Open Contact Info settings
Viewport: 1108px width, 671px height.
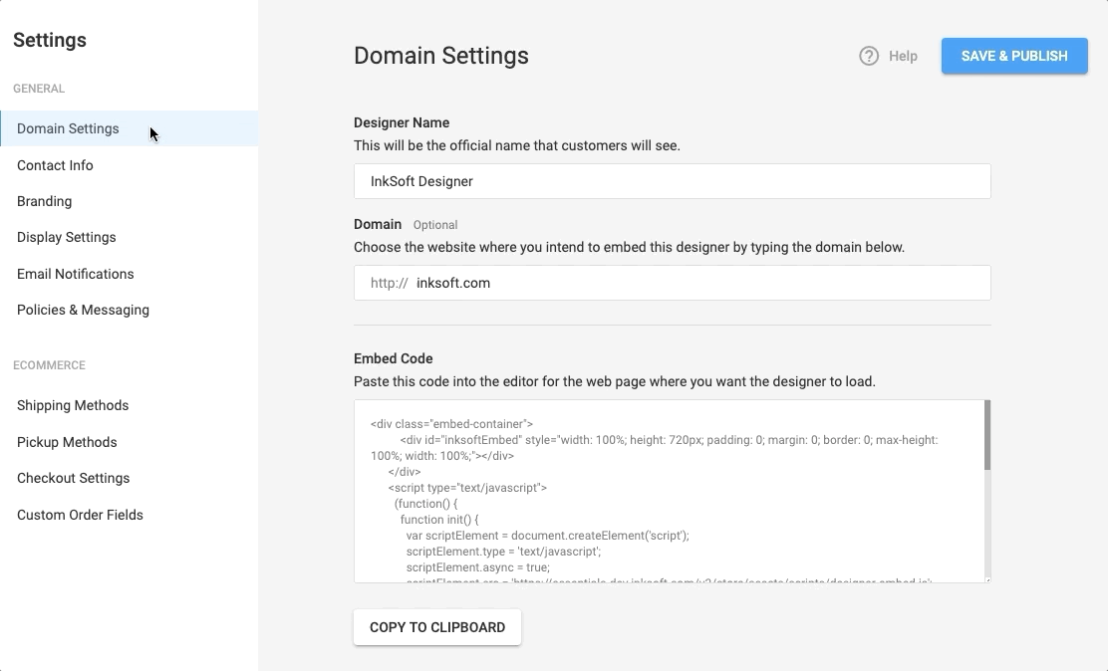tap(55, 165)
